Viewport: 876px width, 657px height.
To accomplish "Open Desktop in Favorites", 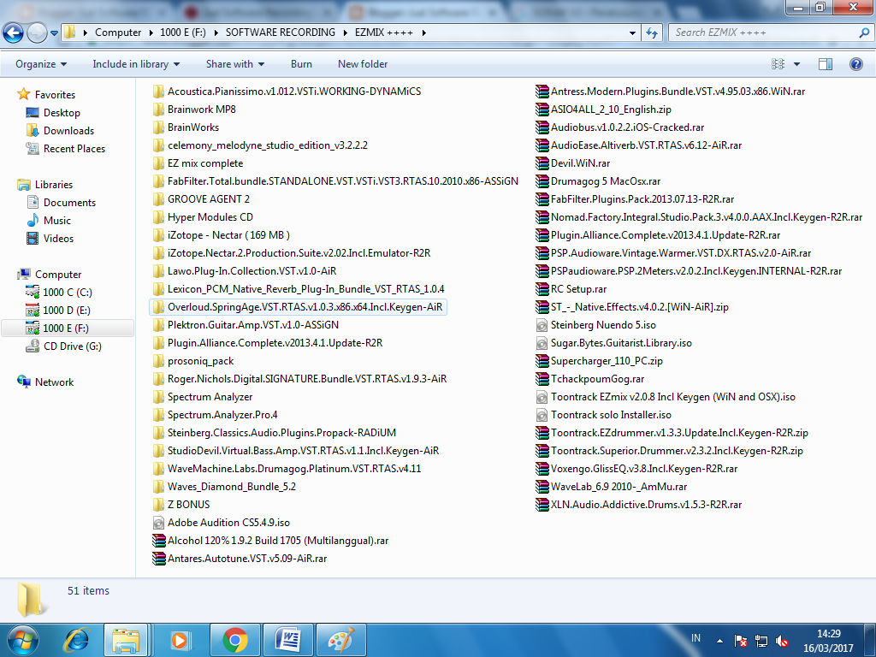I will [62, 113].
